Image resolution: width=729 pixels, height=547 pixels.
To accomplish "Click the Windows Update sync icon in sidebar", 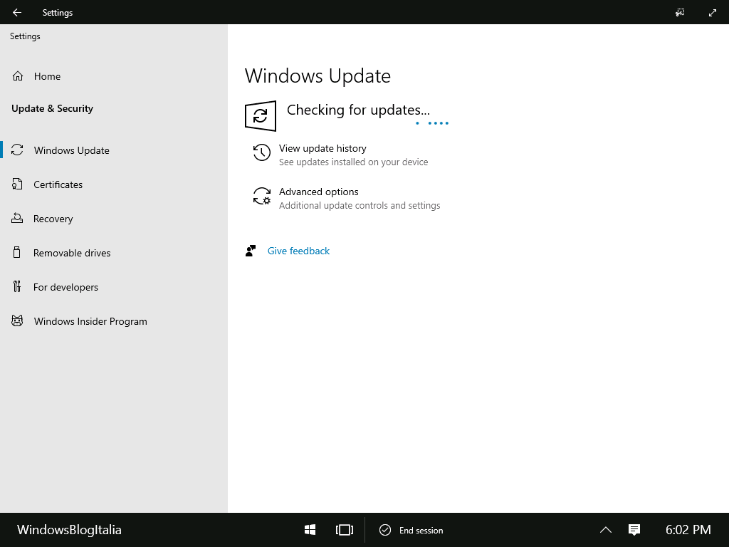I will [x=17, y=150].
